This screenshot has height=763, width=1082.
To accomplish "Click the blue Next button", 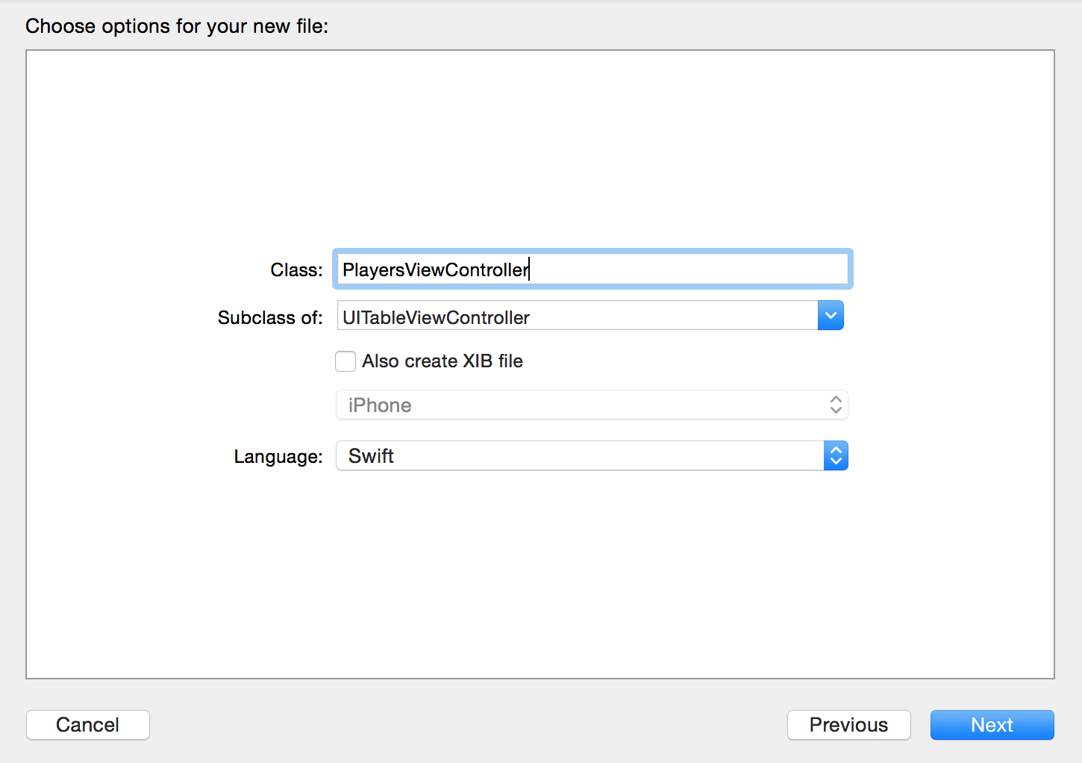I will pos(992,725).
